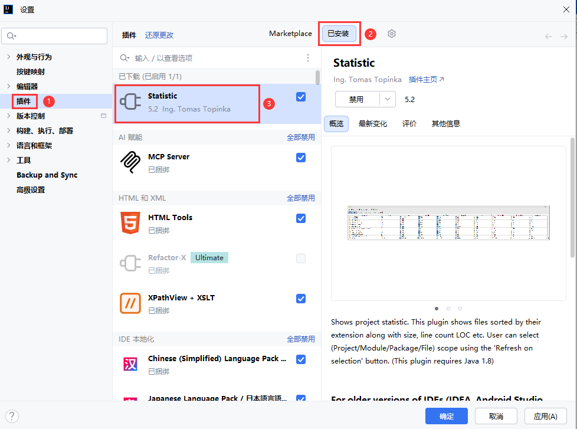
Task: Click the back navigation arrow
Action: click(549, 37)
